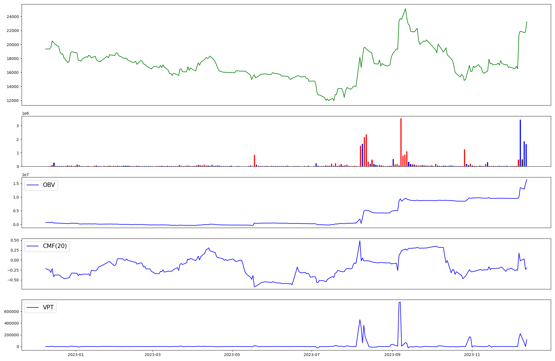Click the 600000 tick label on VPT axis

(x=12, y=312)
